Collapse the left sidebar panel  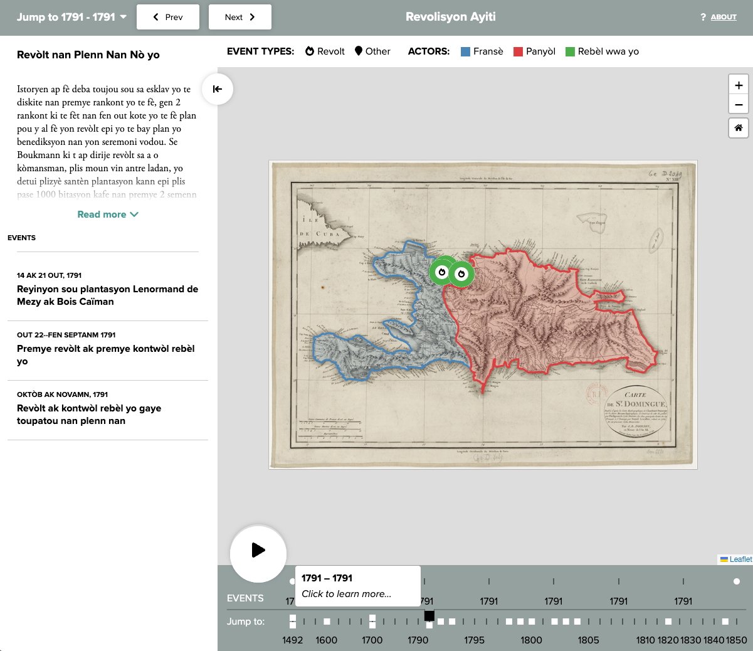(218, 89)
